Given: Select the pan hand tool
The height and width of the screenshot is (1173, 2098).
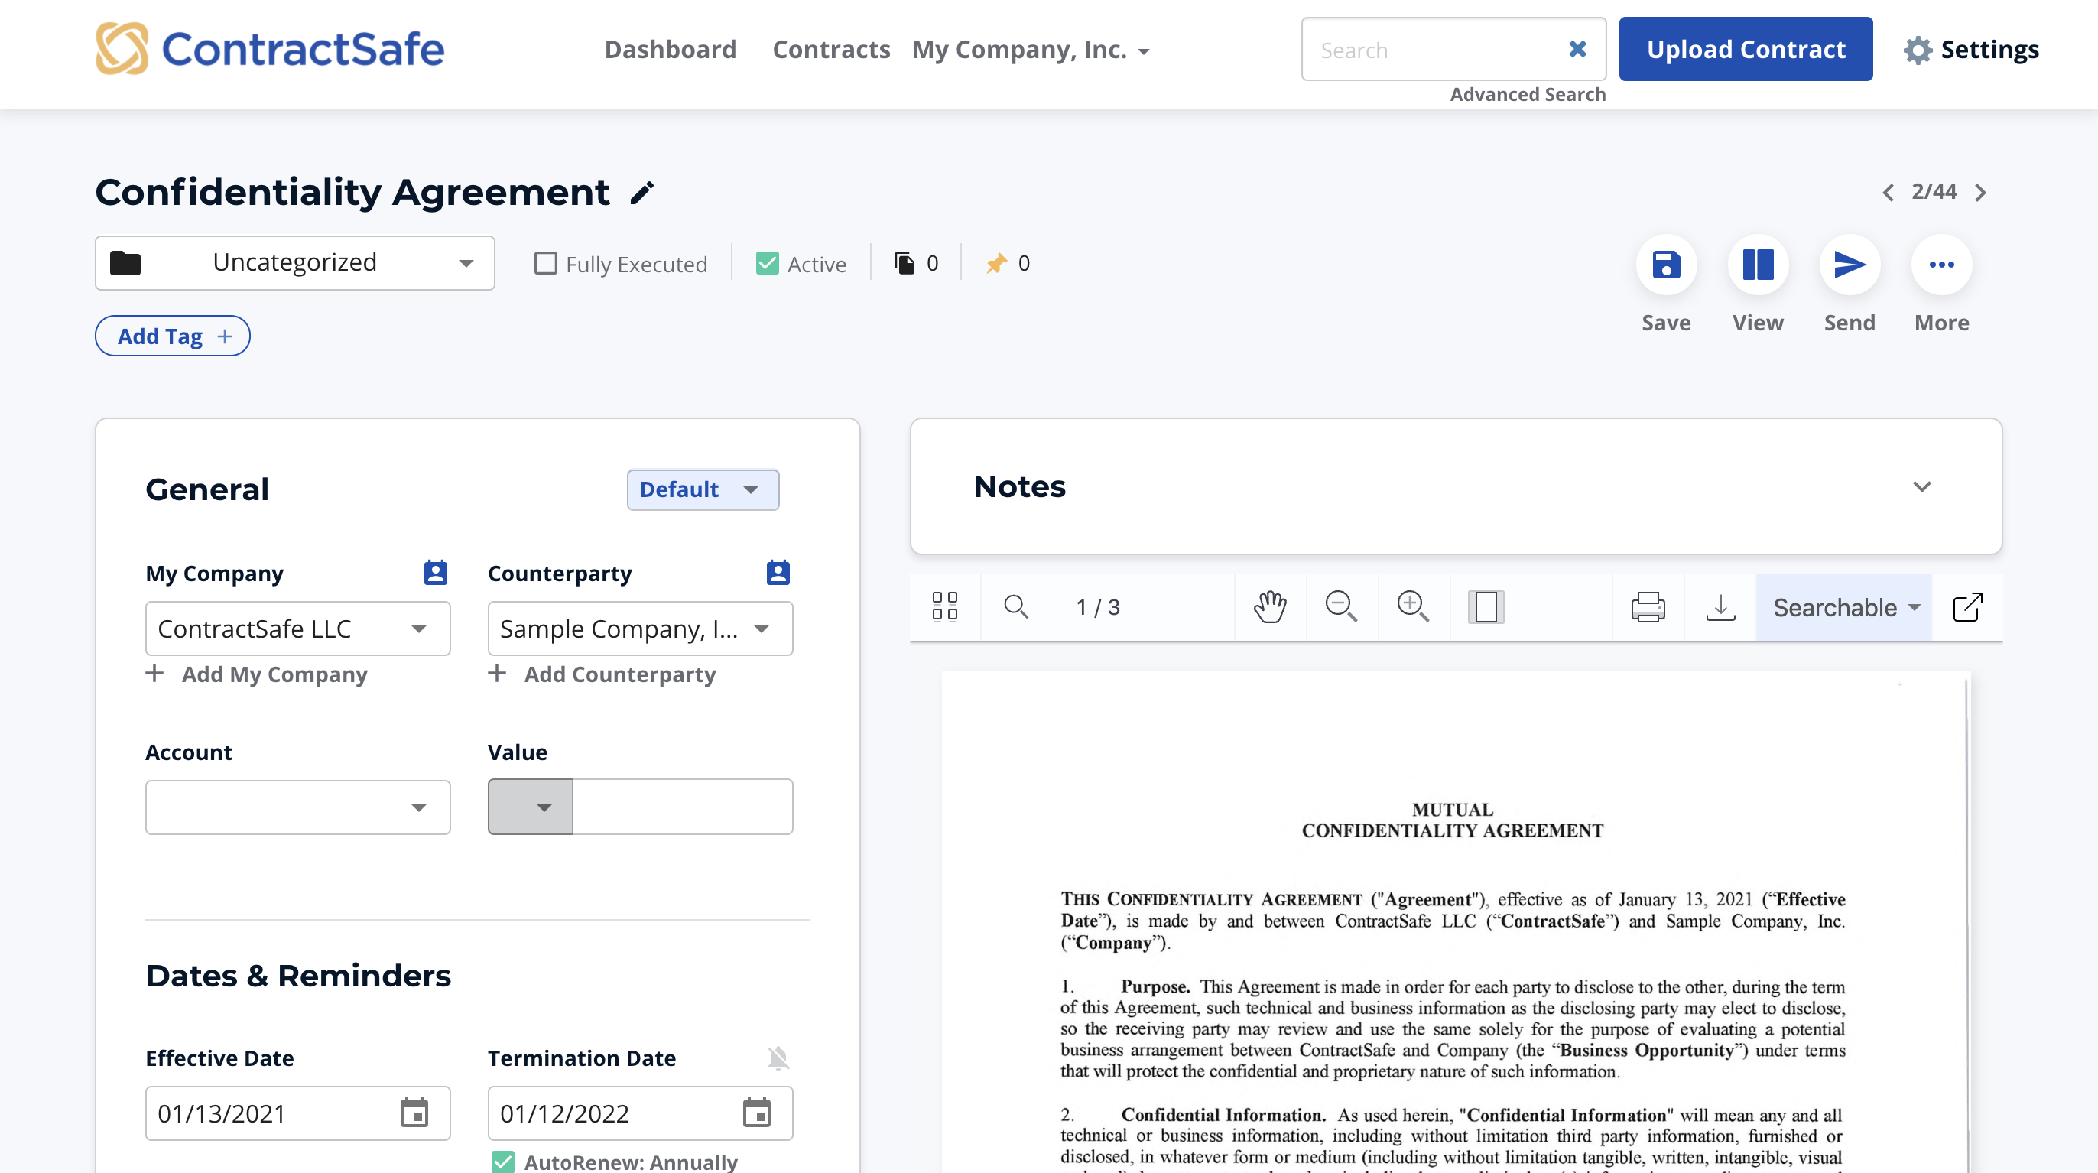Looking at the screenshot, I should pos(1270,607).
